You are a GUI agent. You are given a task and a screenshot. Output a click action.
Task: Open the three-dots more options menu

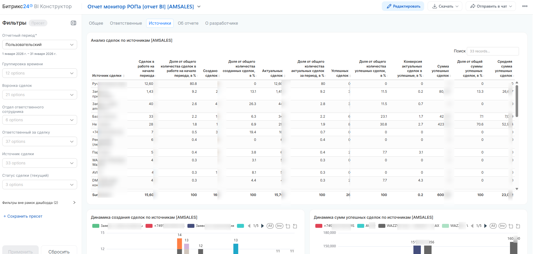(x=525, y=6)
